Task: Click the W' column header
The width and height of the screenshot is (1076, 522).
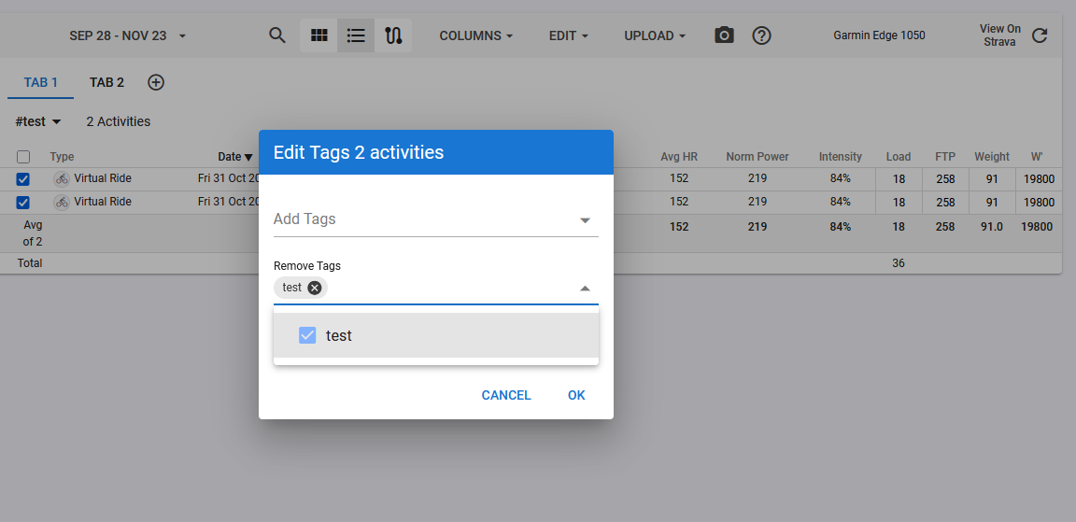Action: (x=1036, y=156)
